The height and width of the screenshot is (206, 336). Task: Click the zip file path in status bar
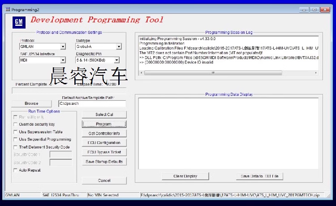230,195
